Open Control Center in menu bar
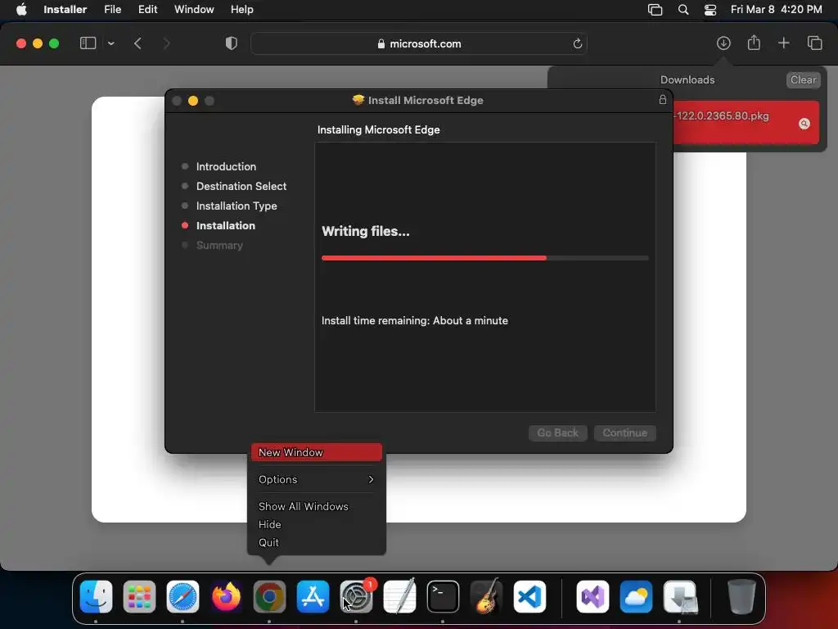Screen dimensions: 838x629 [x=710, y=10]
